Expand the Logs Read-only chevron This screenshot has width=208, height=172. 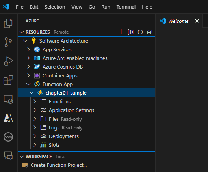tap(35, 127)
